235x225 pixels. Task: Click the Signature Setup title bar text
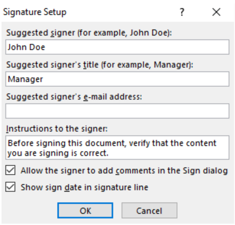click(x=35, y=12)
